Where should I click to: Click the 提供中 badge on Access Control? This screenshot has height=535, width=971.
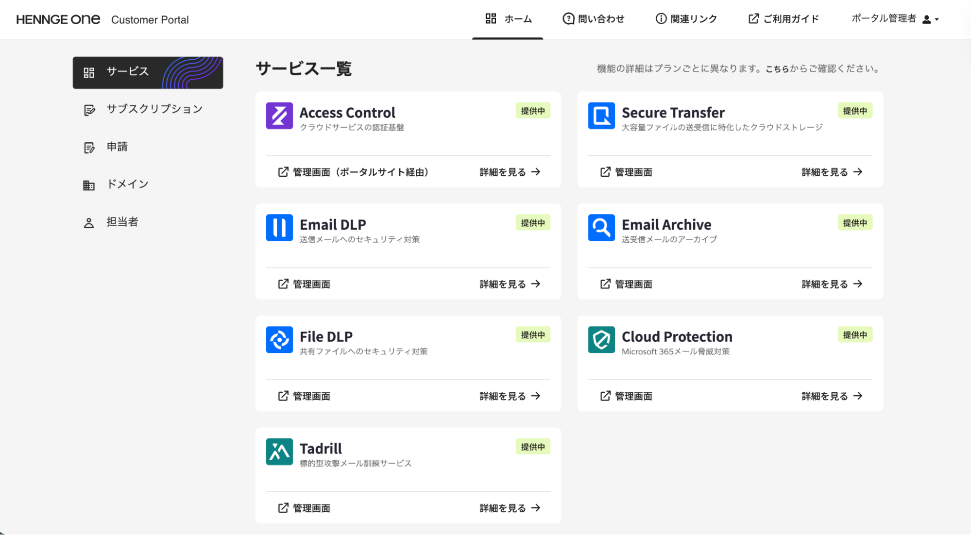click(533, 111)
